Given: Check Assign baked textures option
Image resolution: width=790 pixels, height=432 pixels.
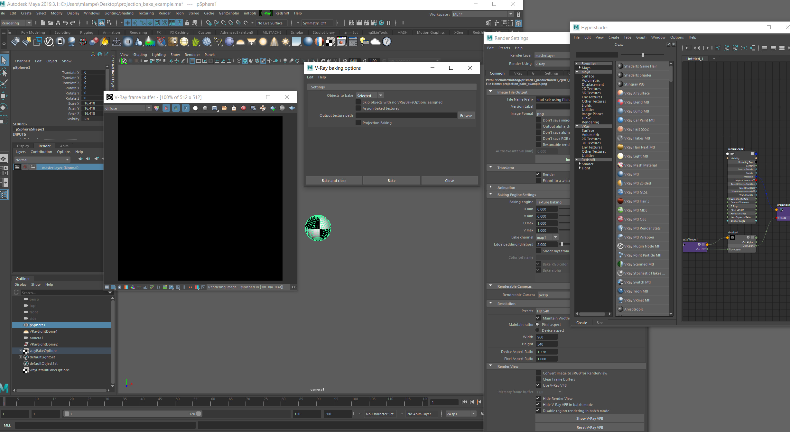Looking at the screenshot, I should pos(358,108).
